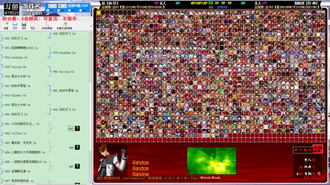330x185 pixels.
Task: Select bracket entry #25 一缕微光
Action: click(x=26, y=162)
